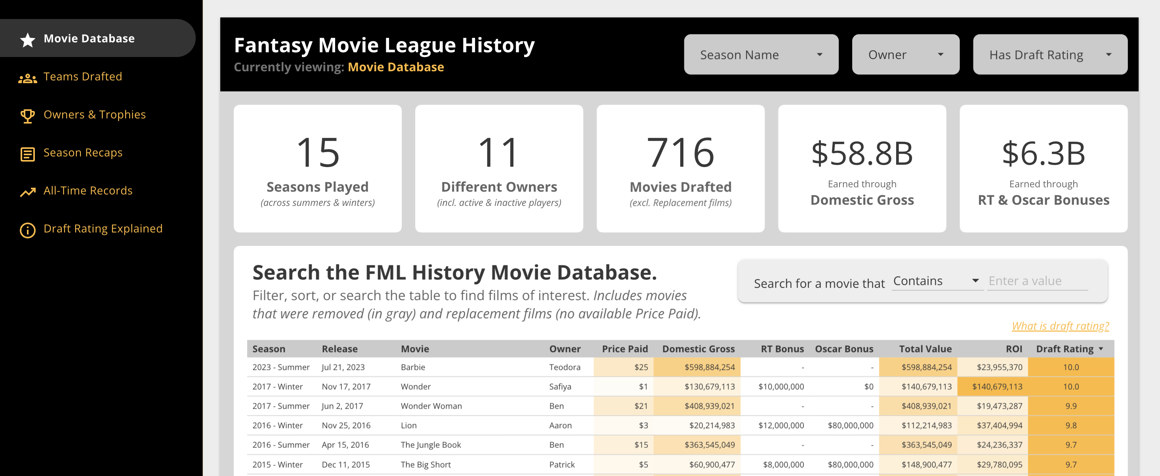Sort table by Movie column header
The image size is (1160, 476).
click(415, 348)
